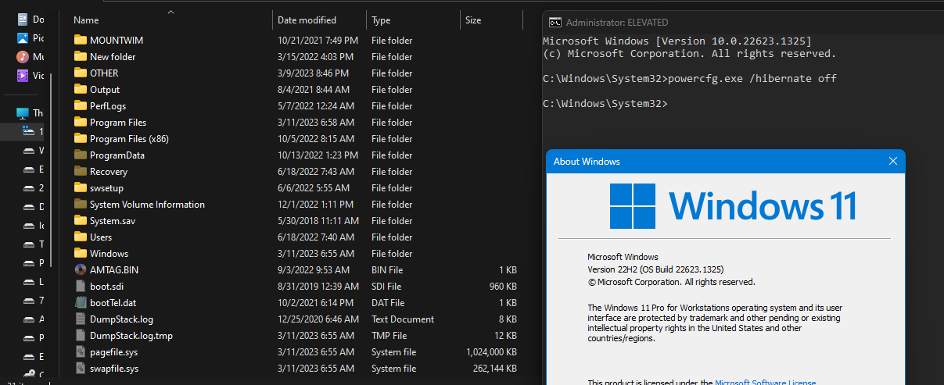Click the last C:\Windows\System32> prompt line
Viewport: 944px width, 385px height.
click(x=604, y=103)
